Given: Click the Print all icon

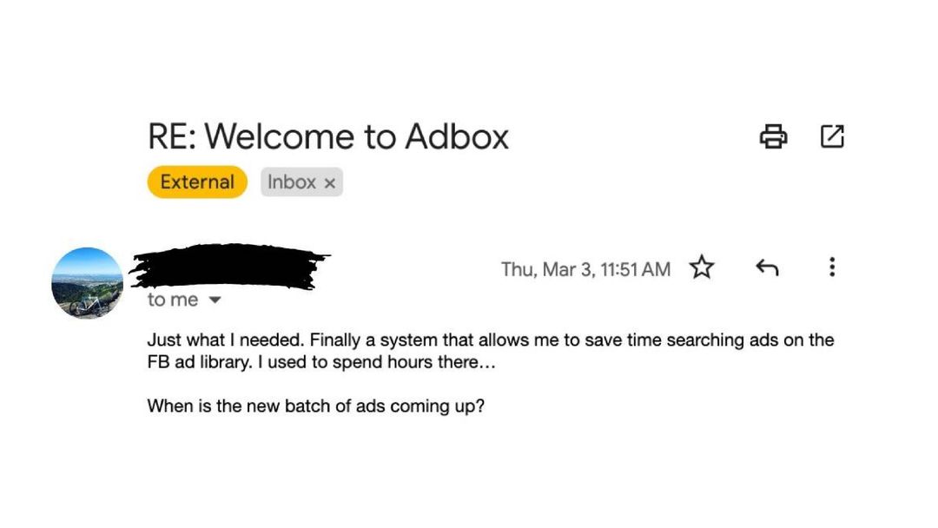Looking at the screenshot, I should [x=774, y=136].
